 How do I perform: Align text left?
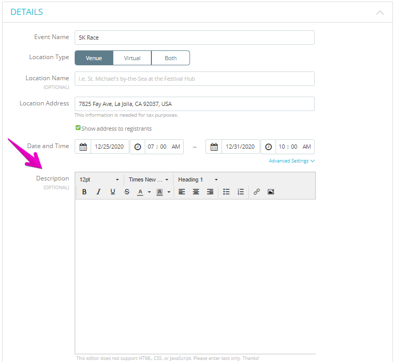pyautogui.click(x=182, y=192)
